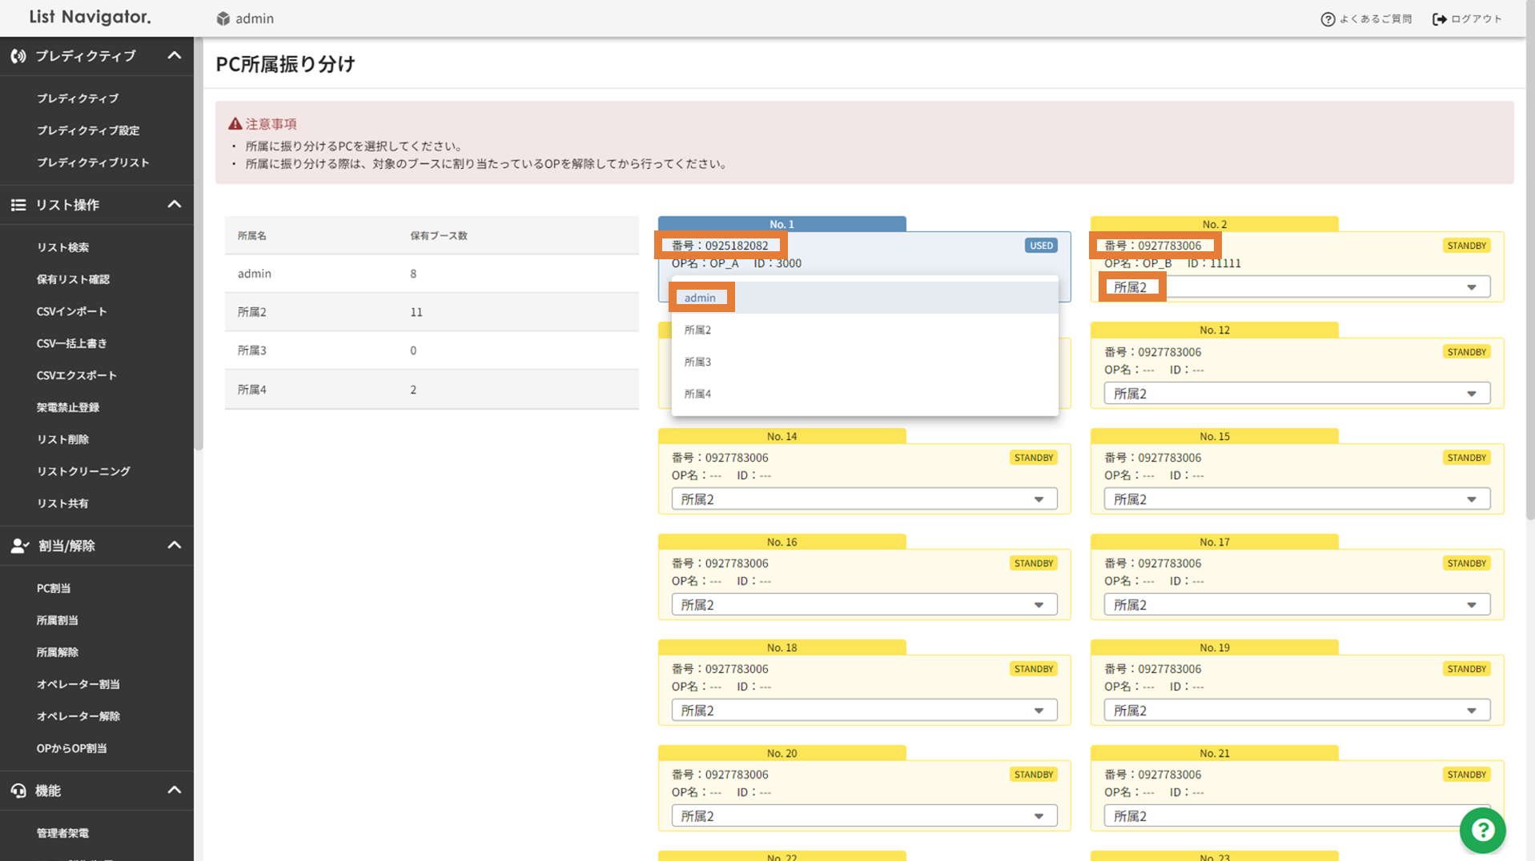Image resolution: width=1535 pixels, height=861 pixels.
Task: Expand the affiliation dropdown for booth No. 17
Action: [1296, 605]
